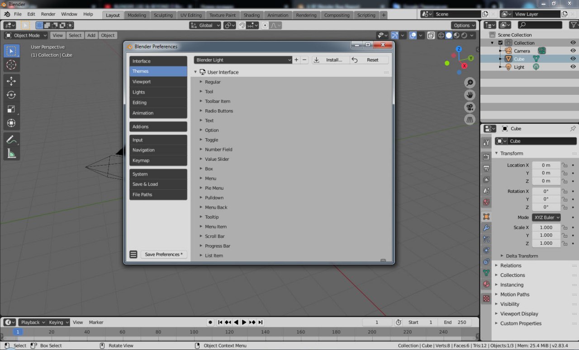Open the Add-ons preferences tab
579x350 pixels.
tap(158, 126)
